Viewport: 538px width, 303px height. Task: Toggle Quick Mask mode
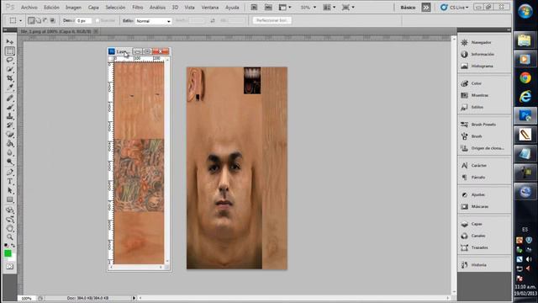coord(9,267)
